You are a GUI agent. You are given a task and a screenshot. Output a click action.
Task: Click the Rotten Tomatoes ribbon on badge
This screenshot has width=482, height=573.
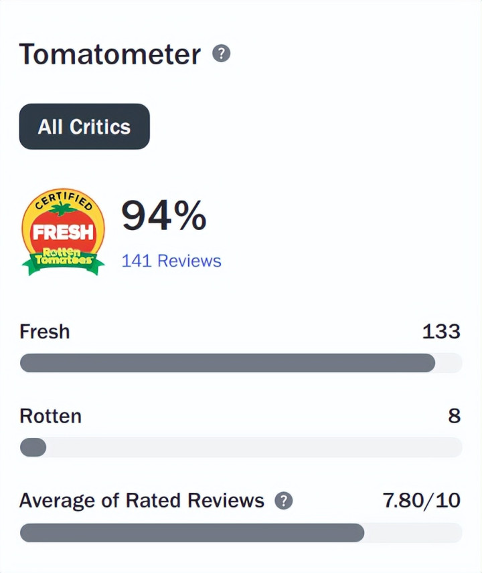[x=64, y=260]
